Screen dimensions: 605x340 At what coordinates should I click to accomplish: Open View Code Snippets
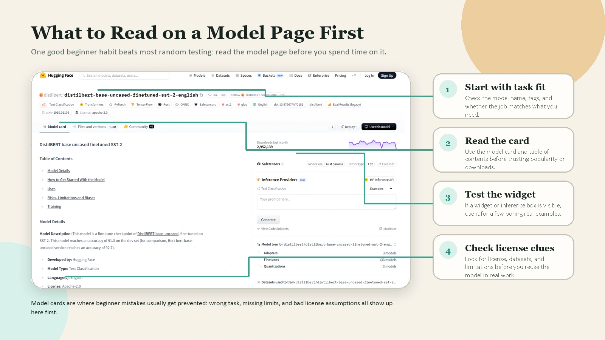pos(273,229)
